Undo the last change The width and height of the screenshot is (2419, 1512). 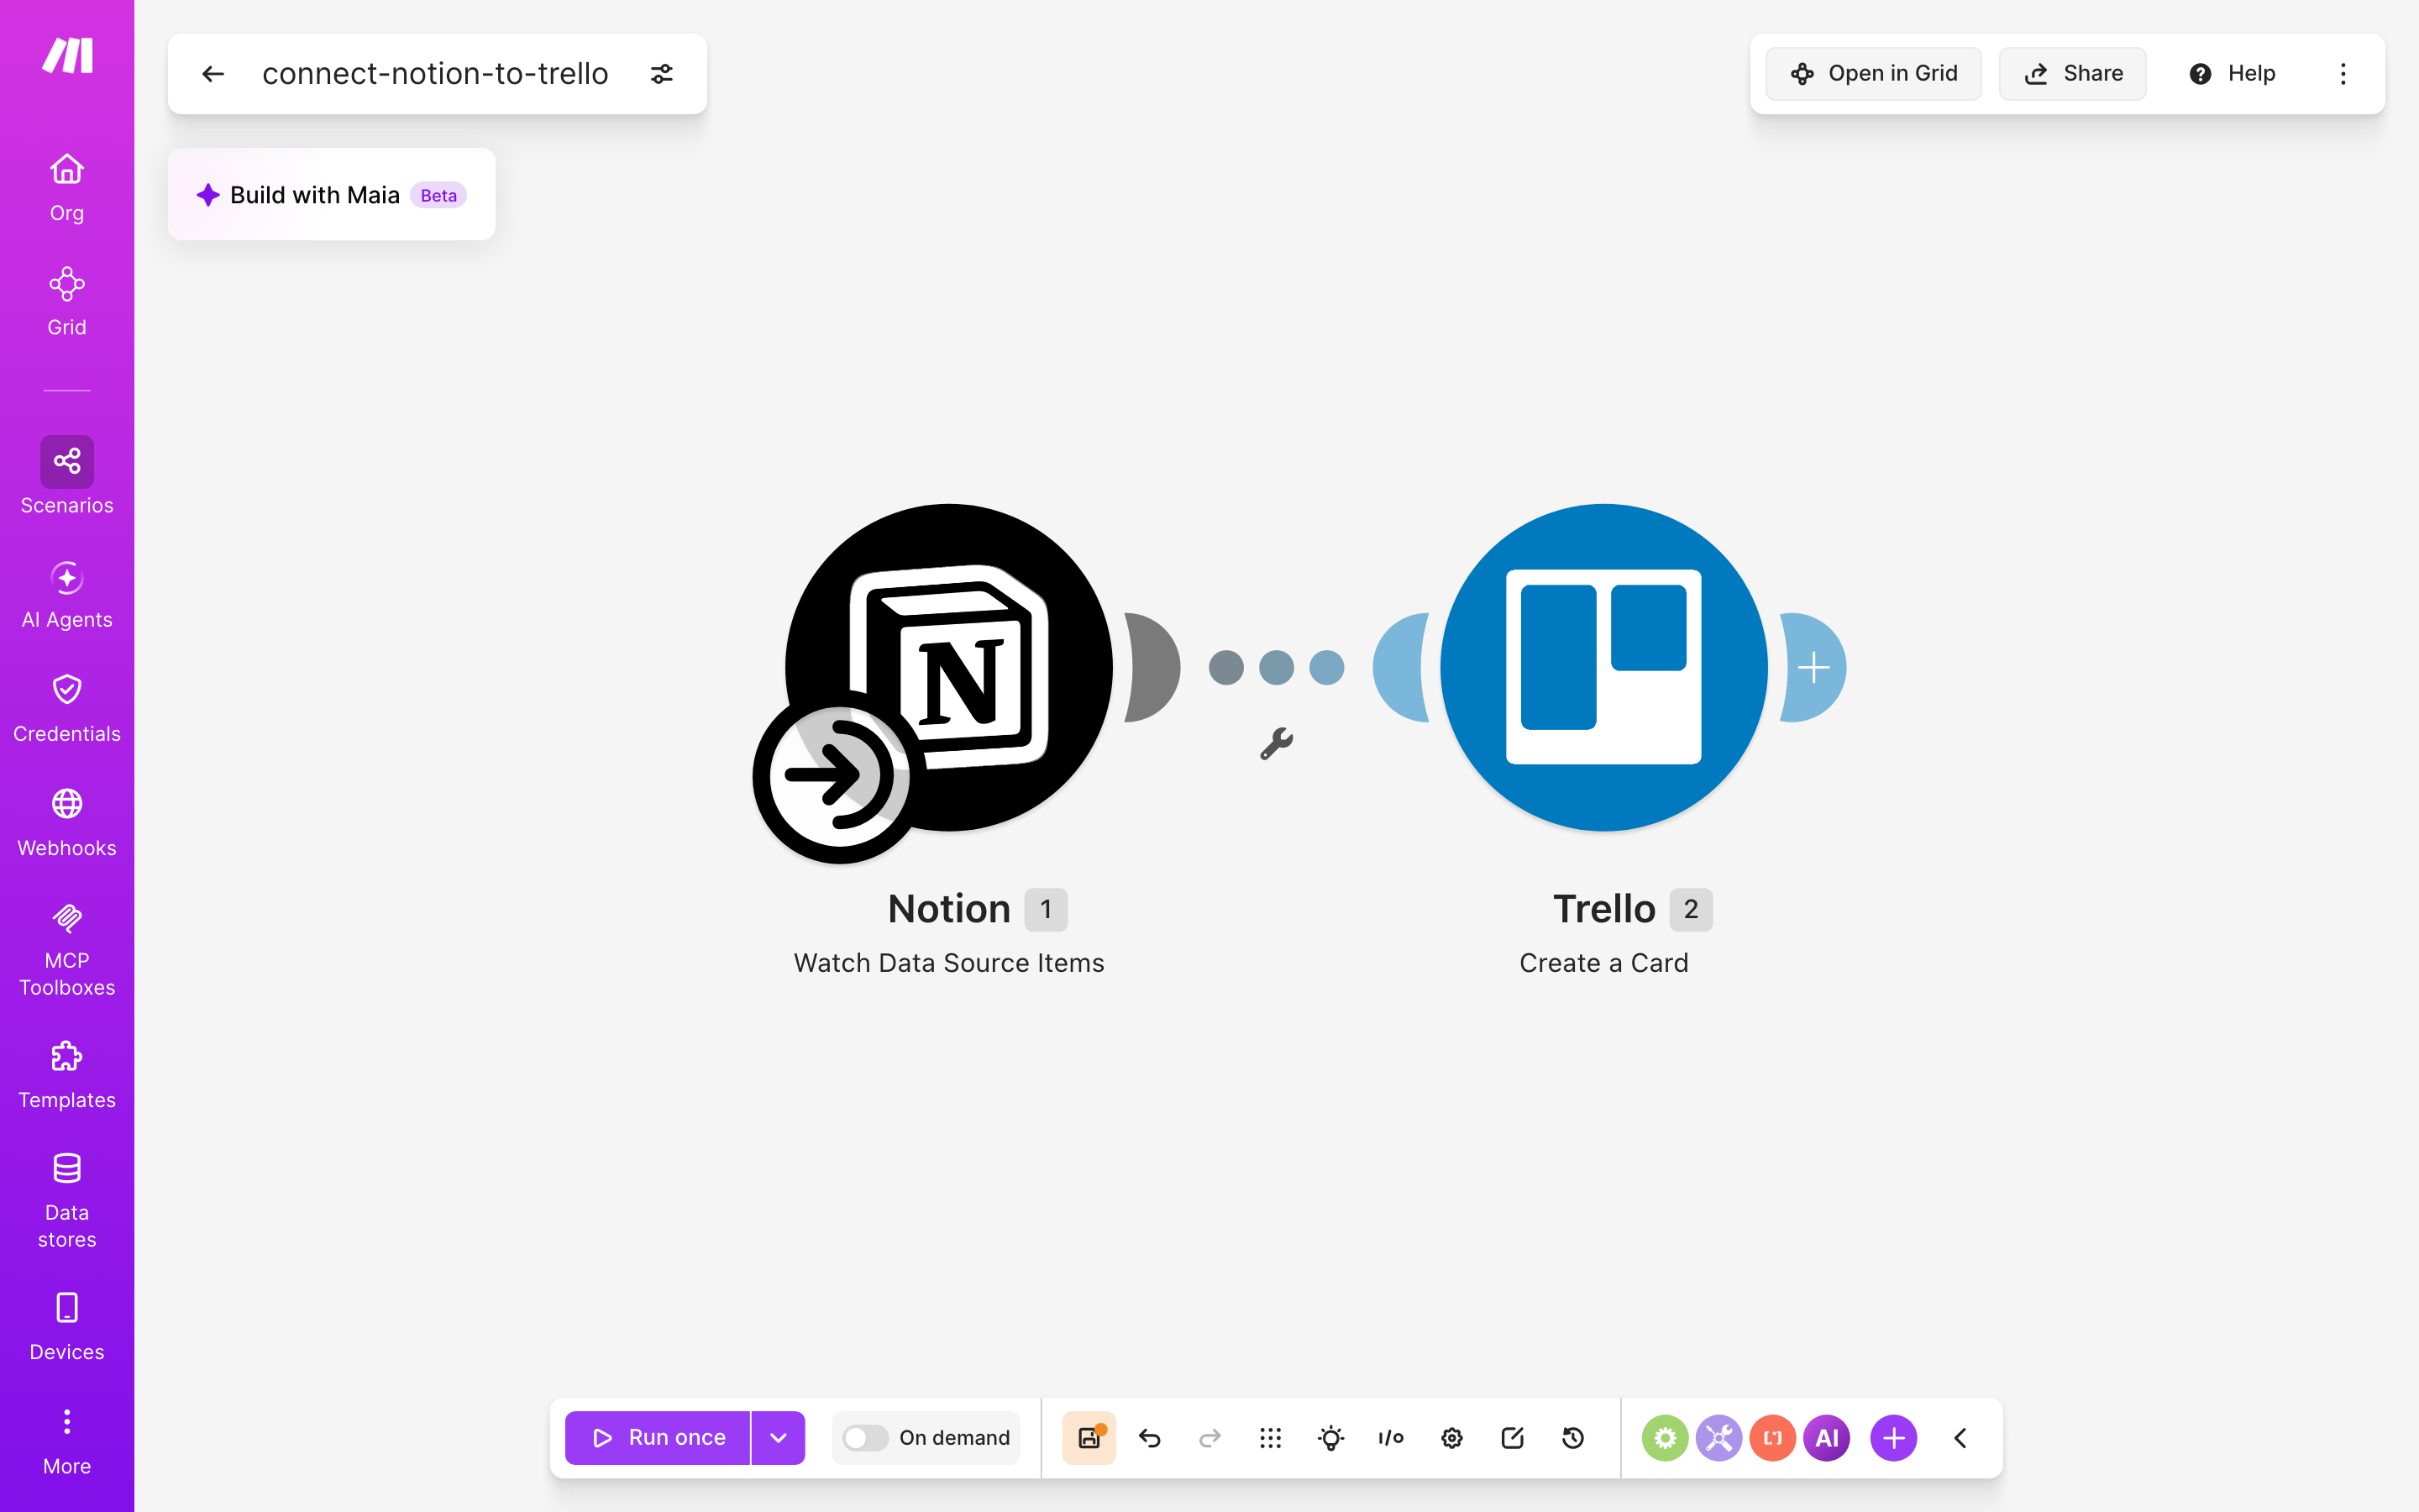[1150, 1438]
